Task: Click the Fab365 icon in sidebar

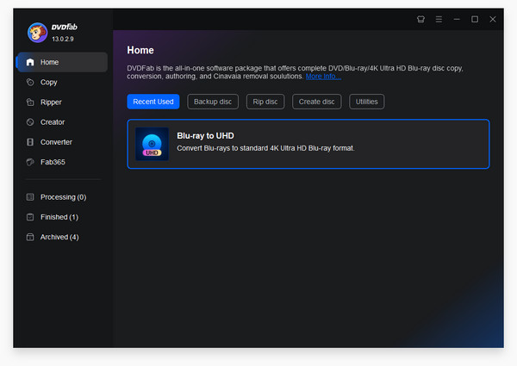Action: click(30, 162)
